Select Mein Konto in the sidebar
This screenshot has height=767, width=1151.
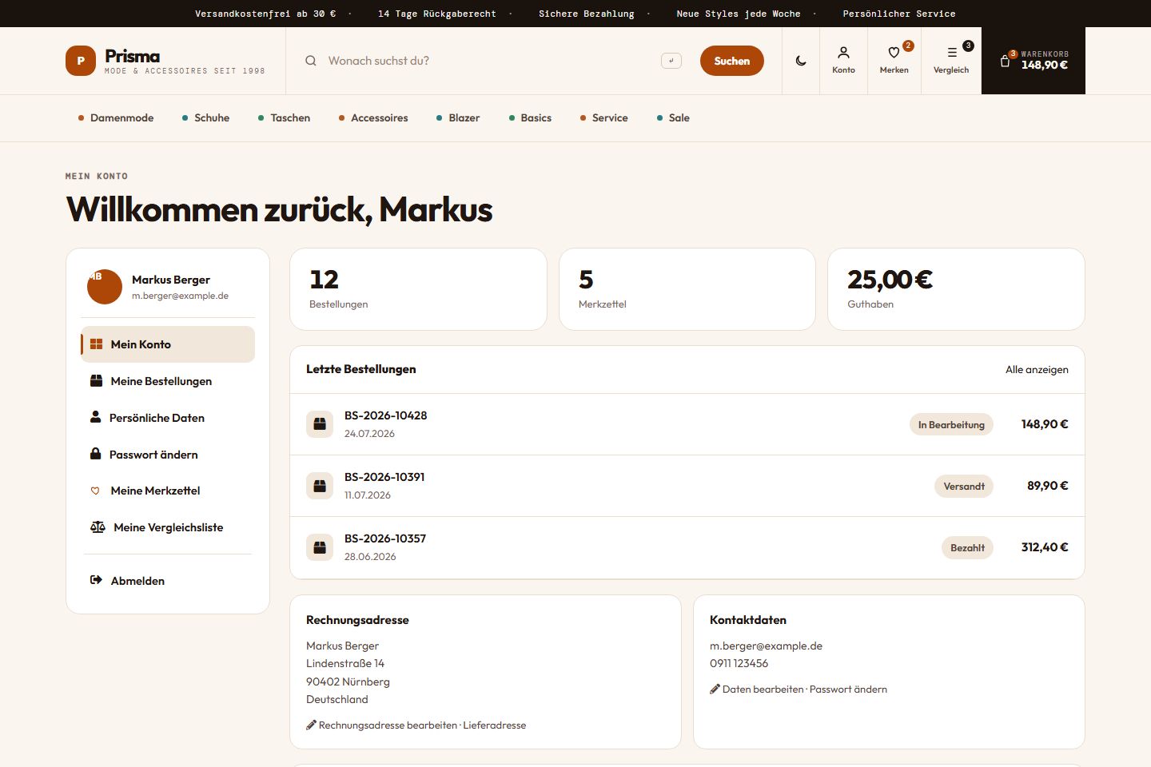tap(168, 344)
